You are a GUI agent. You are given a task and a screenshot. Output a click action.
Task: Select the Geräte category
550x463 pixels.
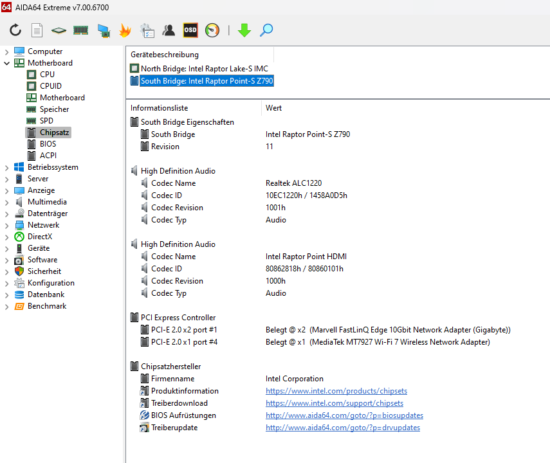coord(39,248)
